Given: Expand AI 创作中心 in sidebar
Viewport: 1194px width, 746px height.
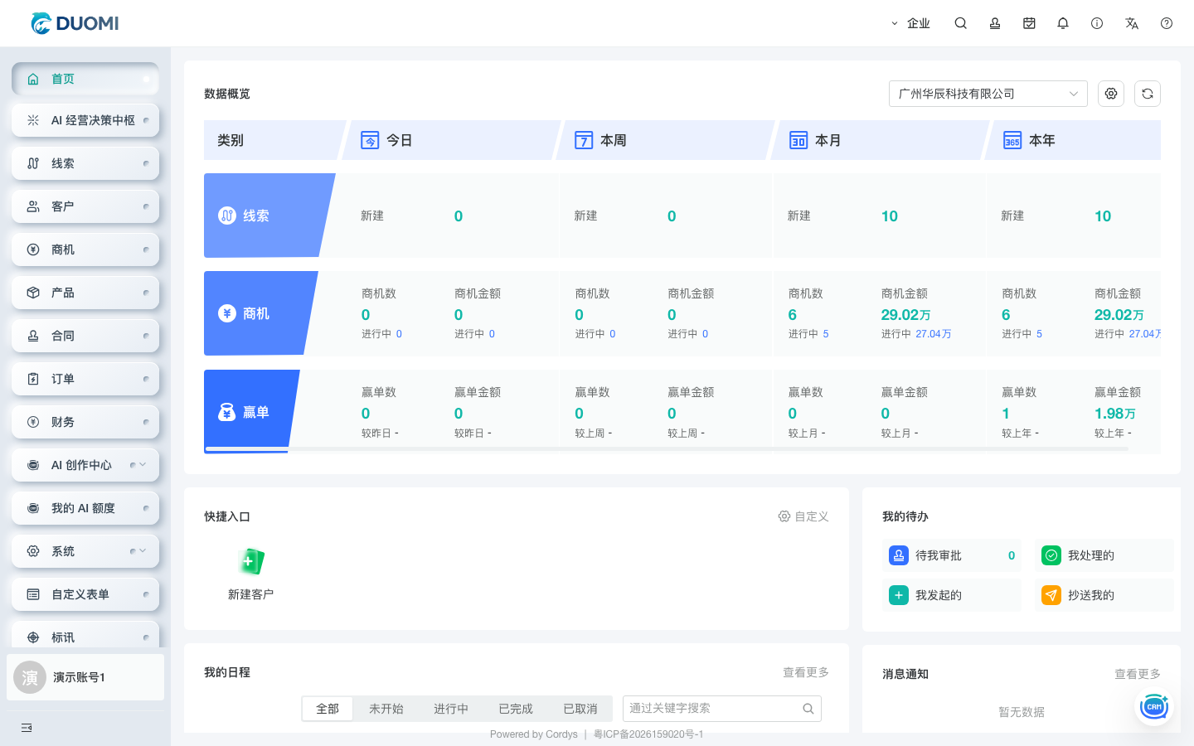Looking at the screenshot, I should [x=85, y=465].
